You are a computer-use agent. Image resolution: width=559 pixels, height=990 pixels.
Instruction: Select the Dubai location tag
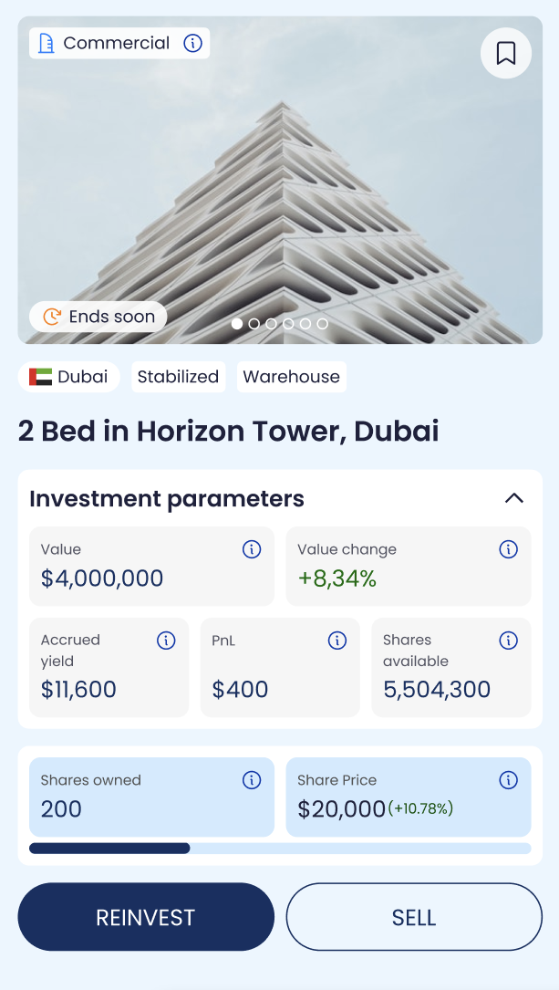click(69, 377)
